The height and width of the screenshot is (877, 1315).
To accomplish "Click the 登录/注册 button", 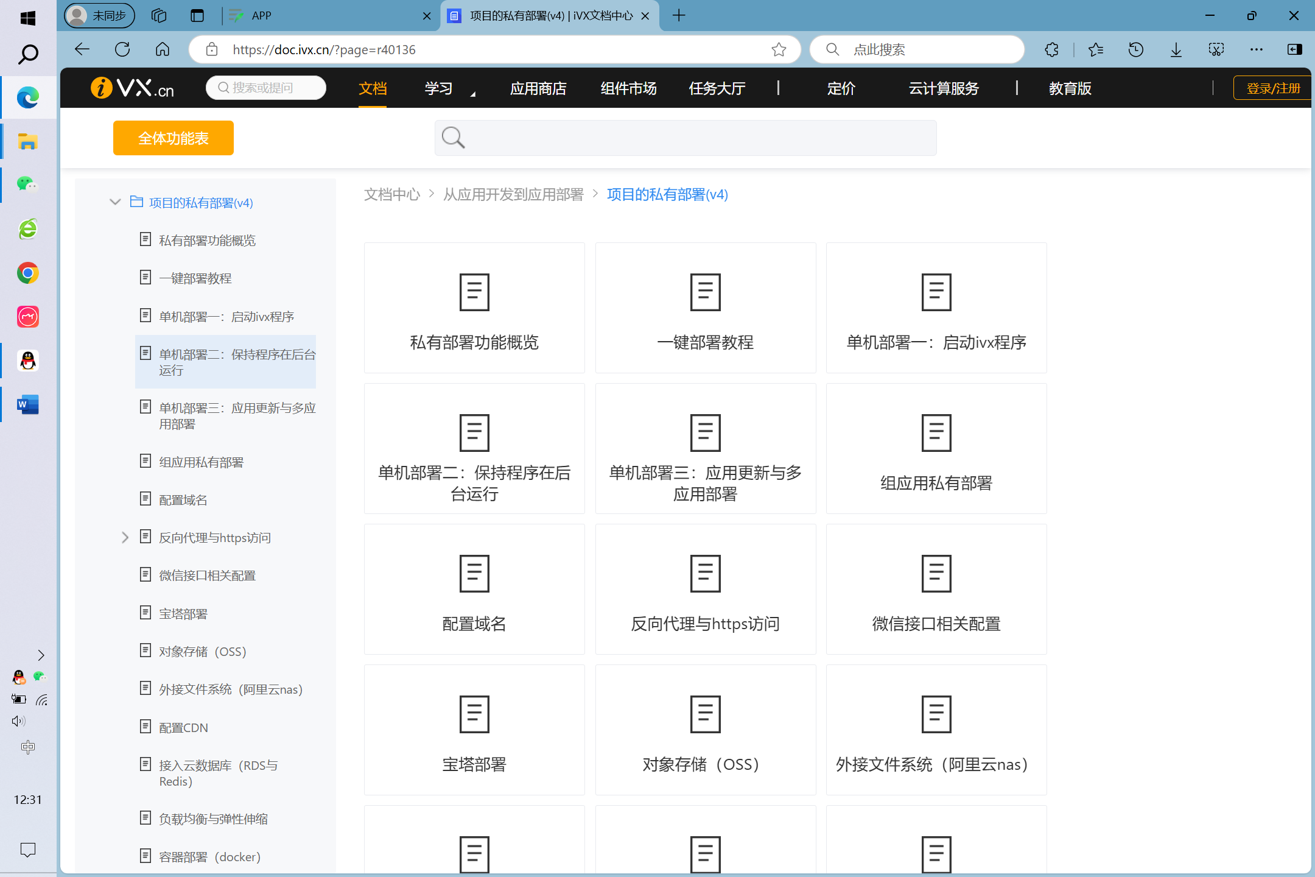I will [1273, 89].
